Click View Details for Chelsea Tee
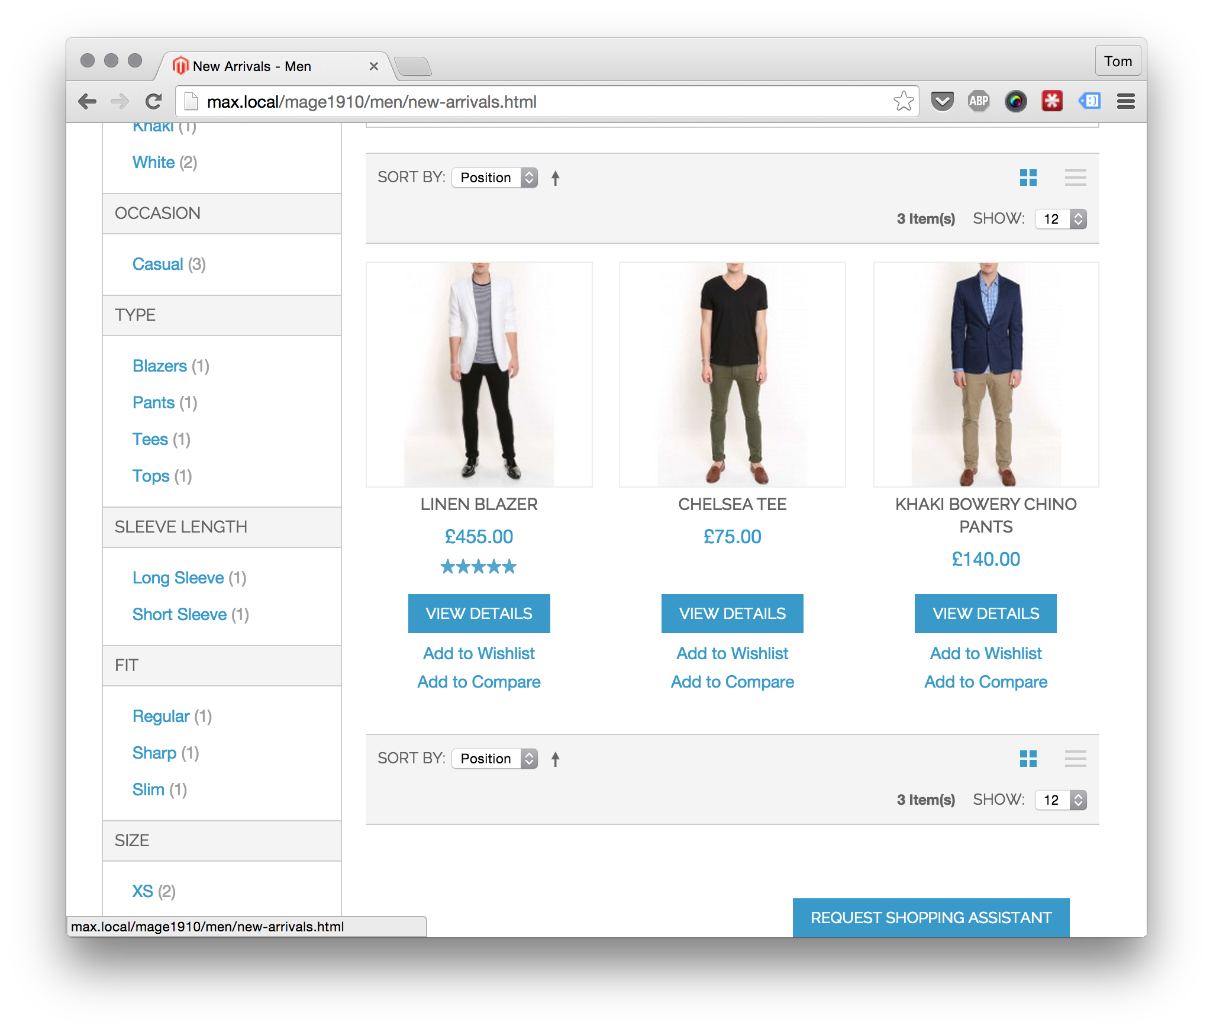 [732, 614]
